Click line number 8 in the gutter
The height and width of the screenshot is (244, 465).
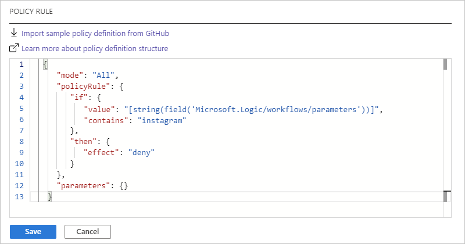click(21, 142)
